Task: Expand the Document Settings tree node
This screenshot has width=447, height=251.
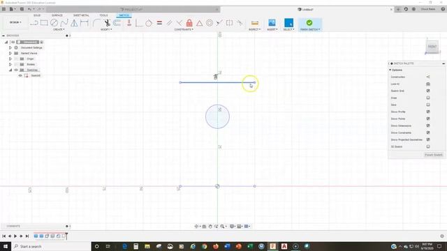Action: 10,48
